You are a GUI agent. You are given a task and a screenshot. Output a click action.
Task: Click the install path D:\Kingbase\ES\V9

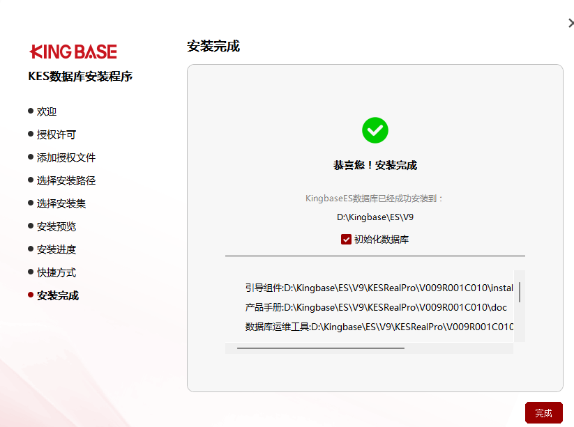375,217
